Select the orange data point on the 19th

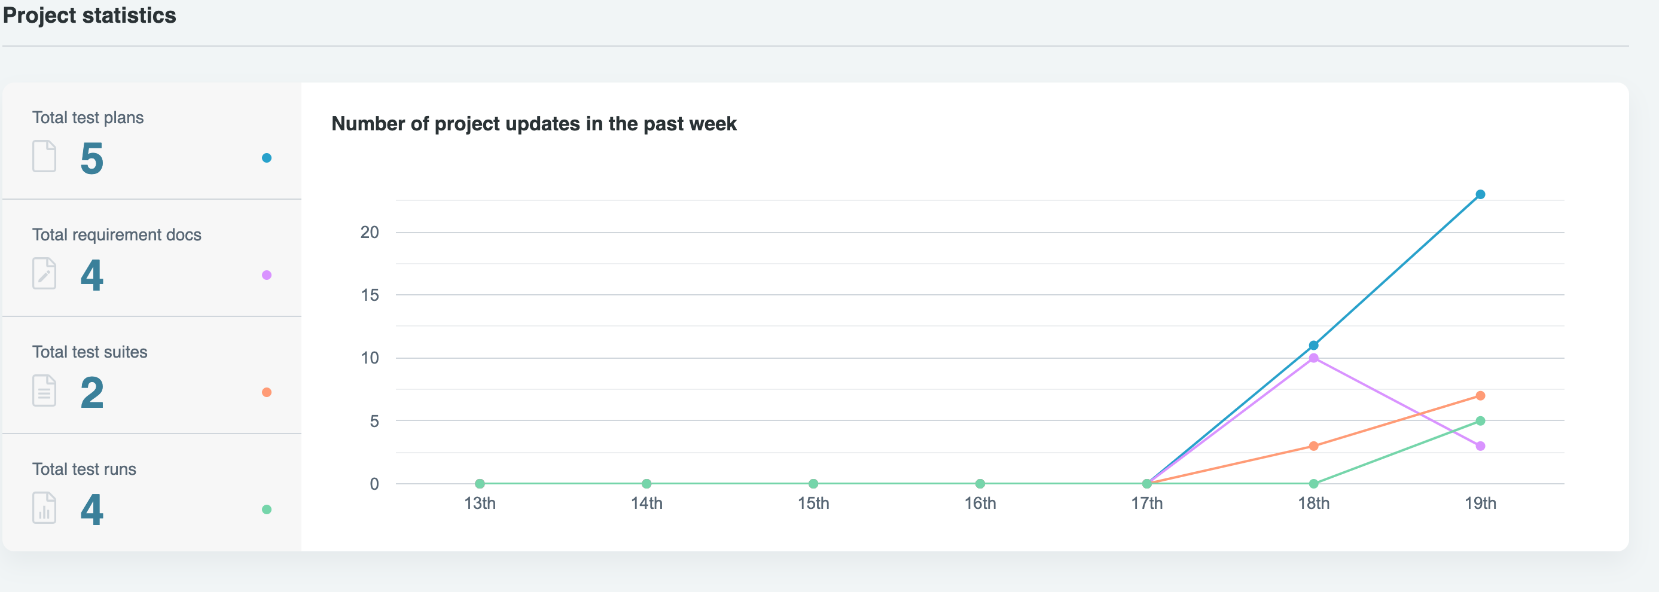point(1480,395)
